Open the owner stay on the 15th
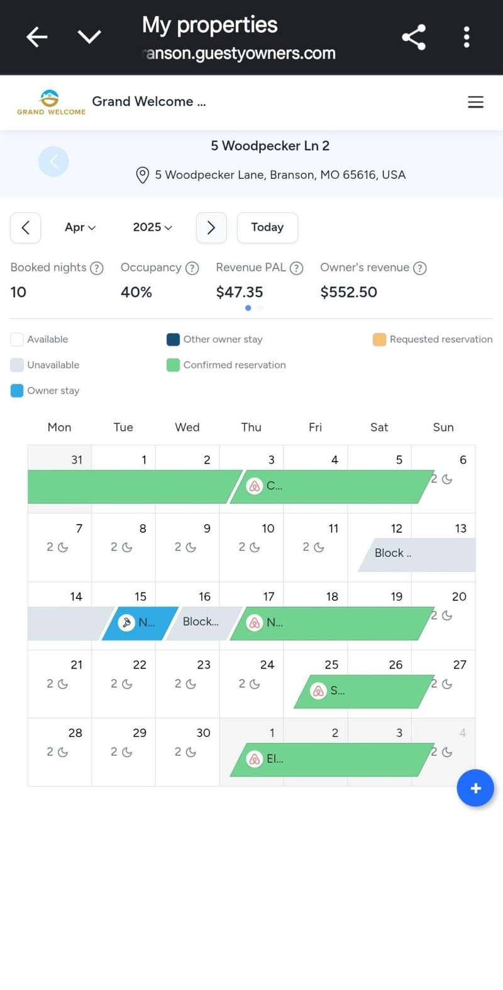Image resolution: width=503 pixels, height=990 pixels. 140,623
